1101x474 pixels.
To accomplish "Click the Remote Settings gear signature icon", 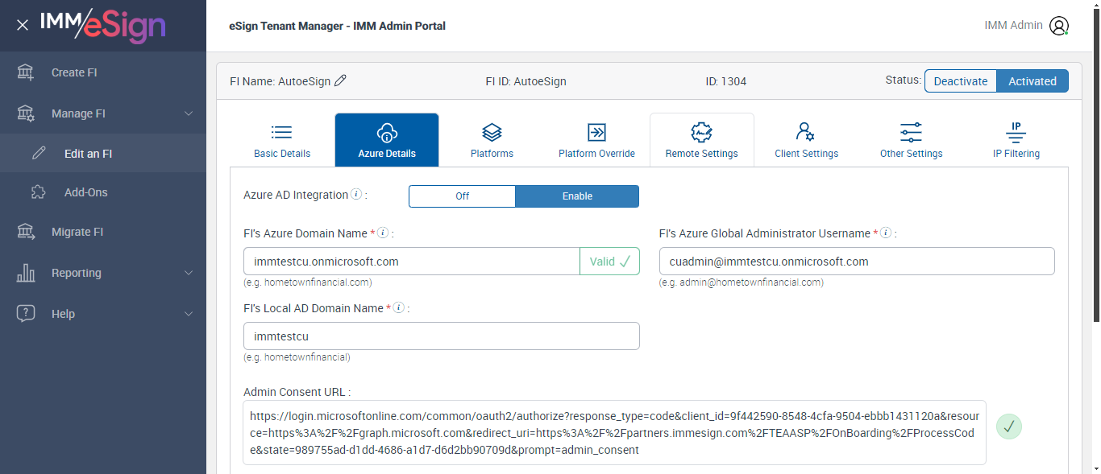I will (702, 133).
